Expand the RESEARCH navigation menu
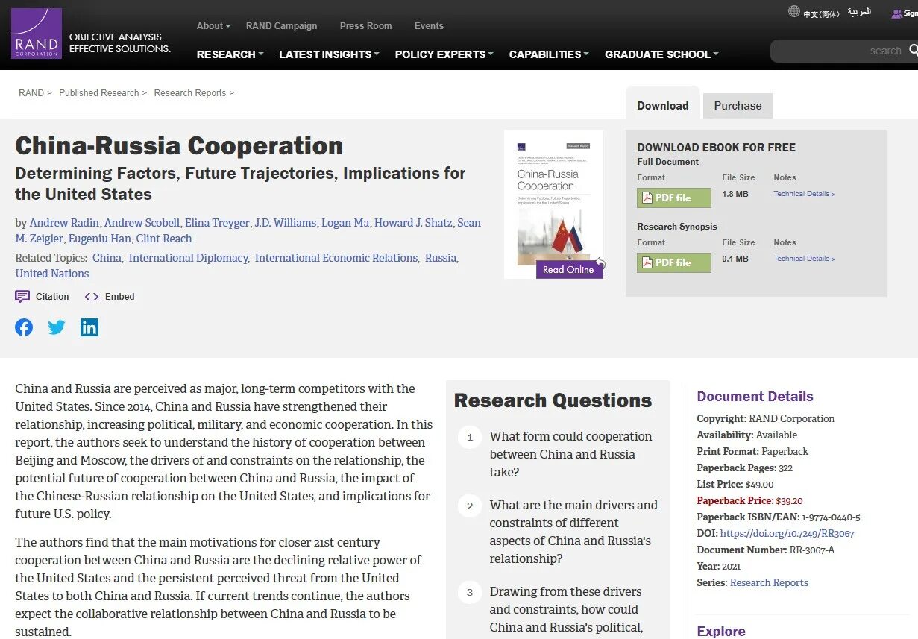 (230, 54)
